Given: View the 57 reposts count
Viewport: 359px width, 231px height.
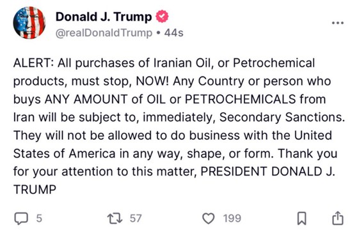Looking at the screenshot, I should click(136, 218).
